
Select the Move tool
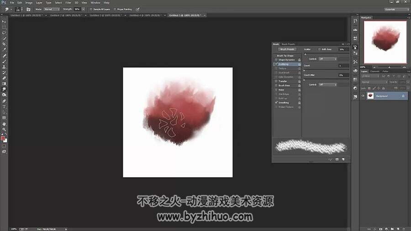click(x=4, y=22)
